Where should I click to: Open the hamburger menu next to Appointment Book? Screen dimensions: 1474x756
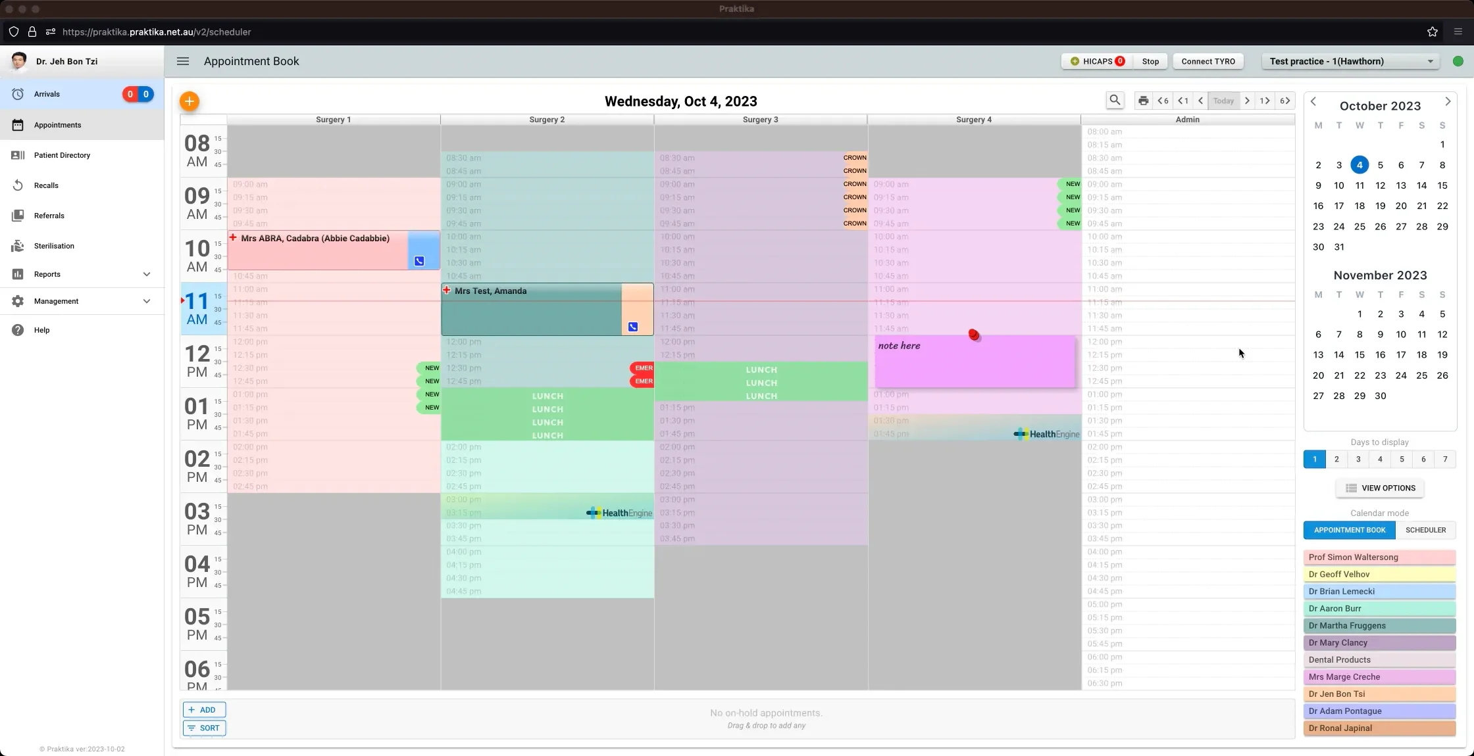[183, 61]
